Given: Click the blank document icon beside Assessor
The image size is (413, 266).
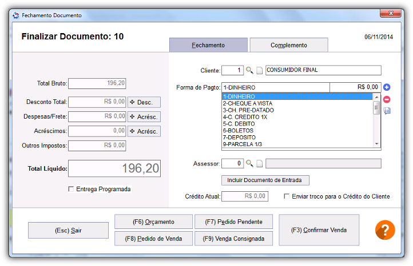Looking at the screenshot, I should (x=260, y=163).
